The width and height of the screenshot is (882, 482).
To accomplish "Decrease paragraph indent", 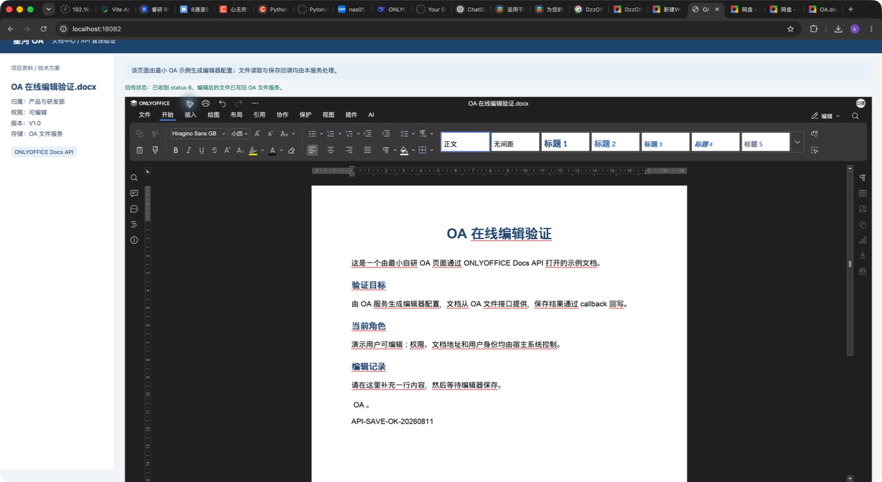I will [x=368, y=134].
